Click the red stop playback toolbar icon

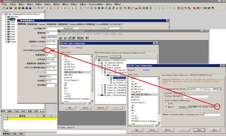58,8
